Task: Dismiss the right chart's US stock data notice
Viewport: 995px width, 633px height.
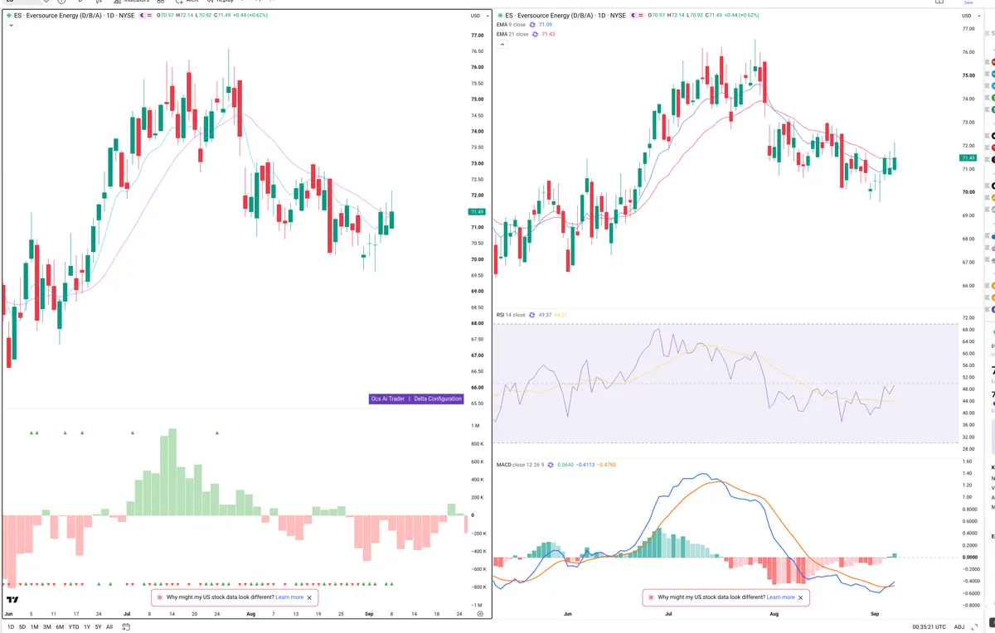Action: (x=801, y=597)
